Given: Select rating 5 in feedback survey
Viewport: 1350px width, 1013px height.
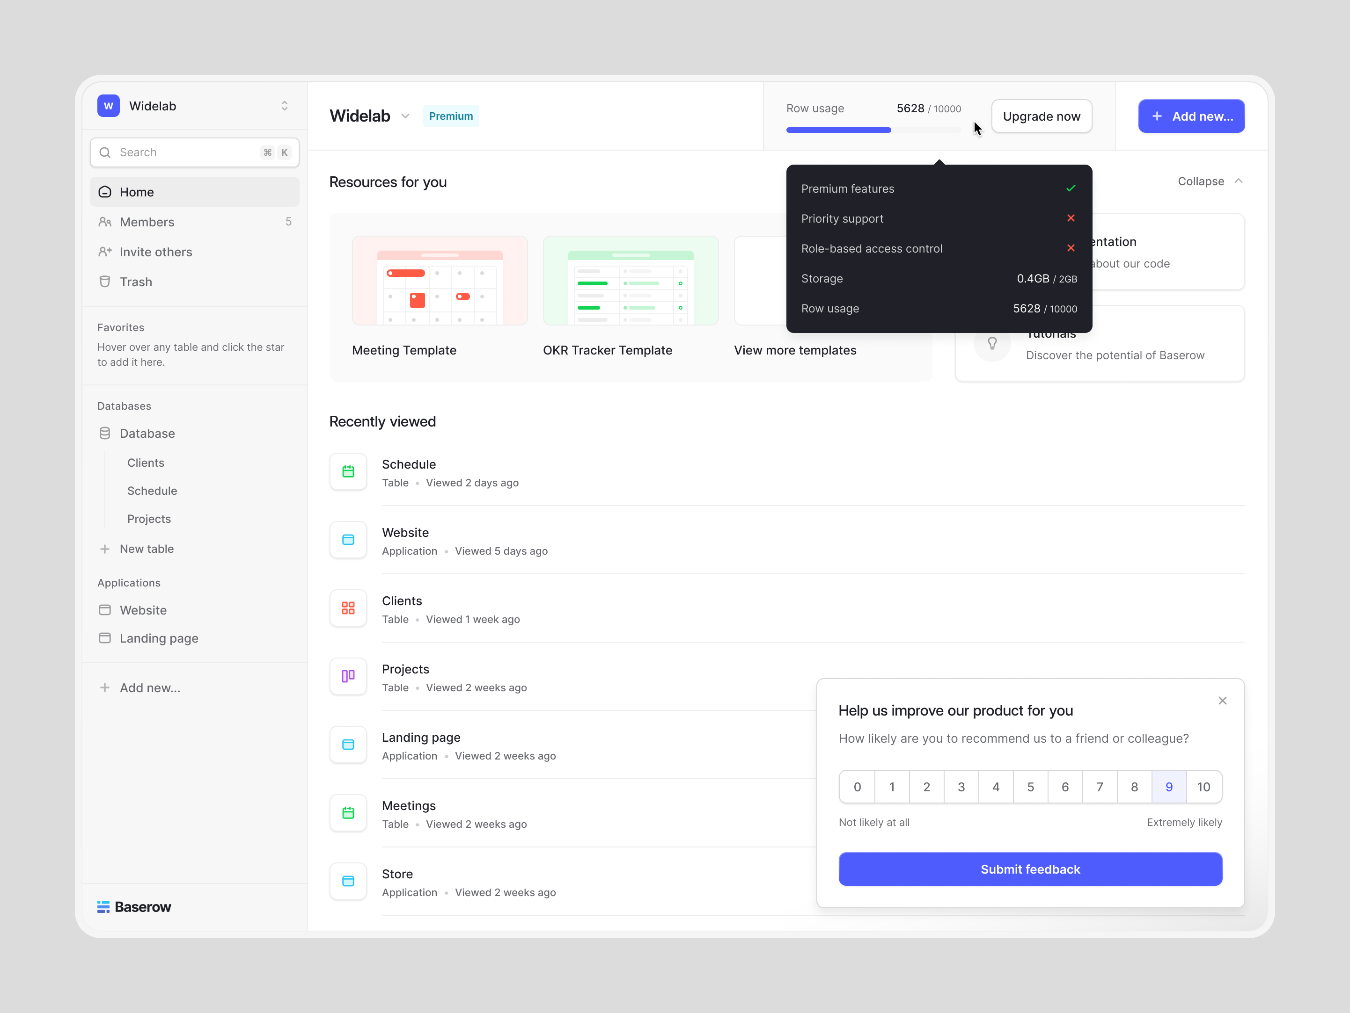Looking at the screenshot, I should point(1030,788).
